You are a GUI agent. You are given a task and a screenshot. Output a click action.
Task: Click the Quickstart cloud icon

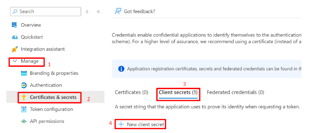click(15, 37)
